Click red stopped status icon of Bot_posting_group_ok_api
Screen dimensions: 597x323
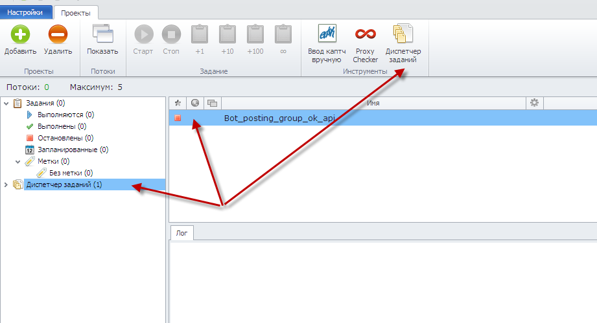pos(178,118)
